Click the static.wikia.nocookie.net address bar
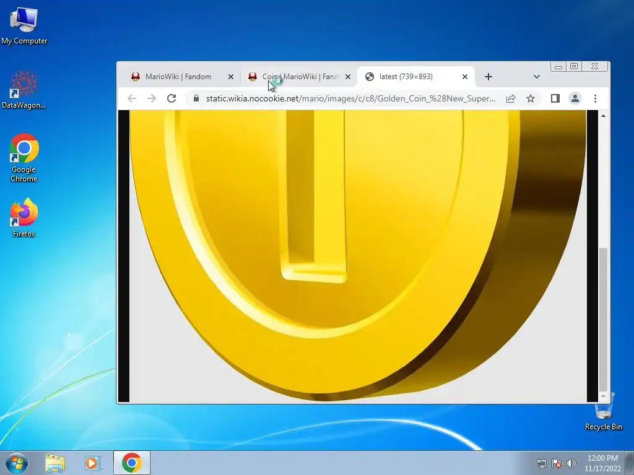634x475 pixels. pos(350,98)
